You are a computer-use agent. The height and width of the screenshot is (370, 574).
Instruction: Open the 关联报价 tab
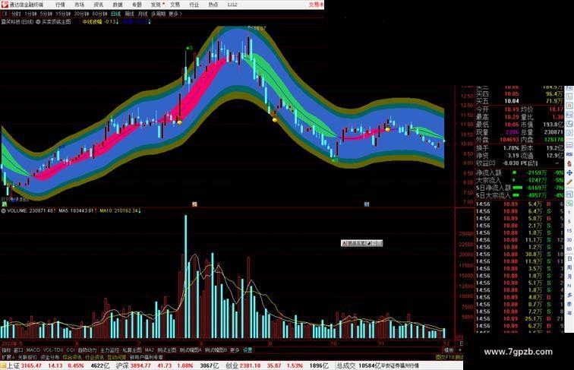(x=27, y=357)
